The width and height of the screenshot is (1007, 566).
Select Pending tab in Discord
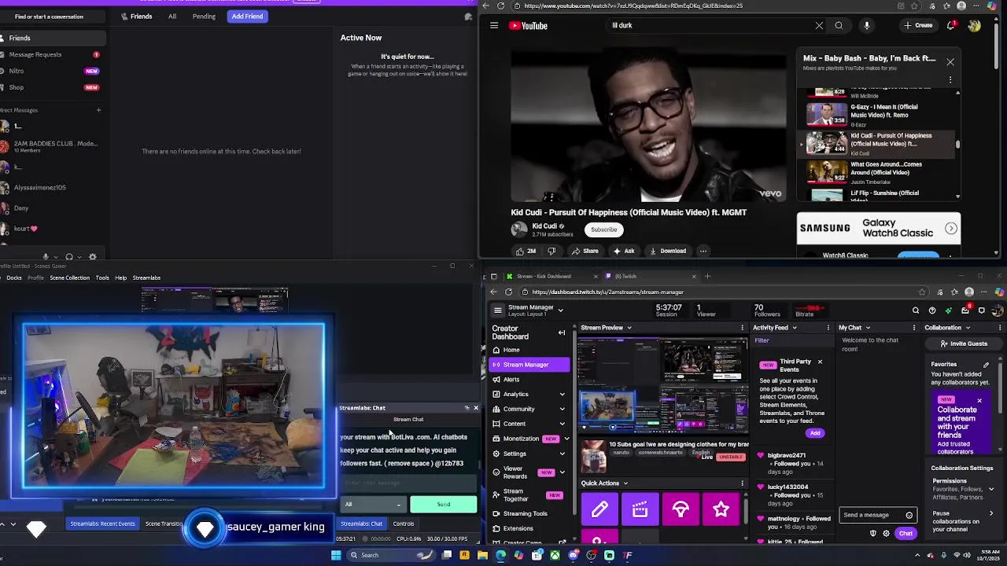[204, 16]
